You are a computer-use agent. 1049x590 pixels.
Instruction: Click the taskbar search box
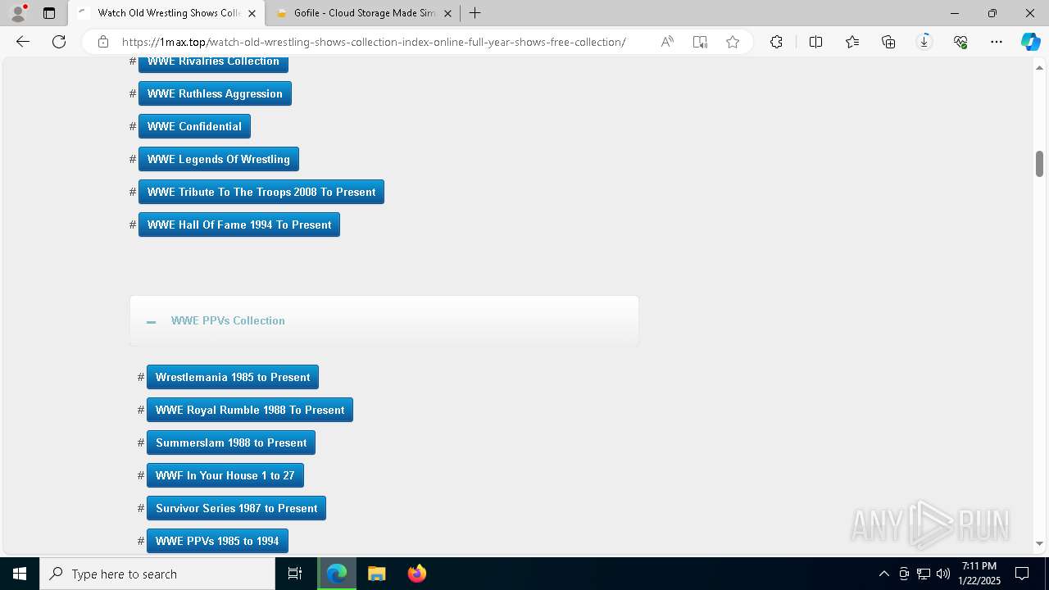click(157, 574)
